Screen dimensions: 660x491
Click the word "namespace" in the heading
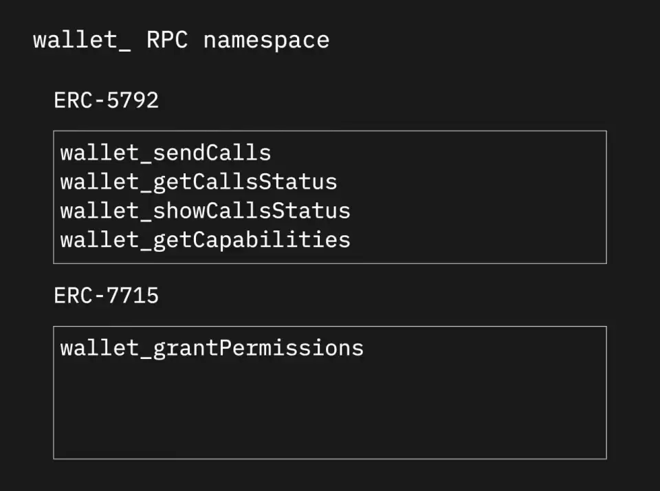click(266, 40)
